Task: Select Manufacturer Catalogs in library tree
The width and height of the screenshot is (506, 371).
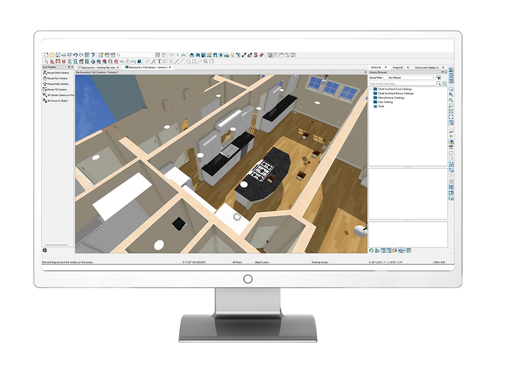Action: coord(391,98)
